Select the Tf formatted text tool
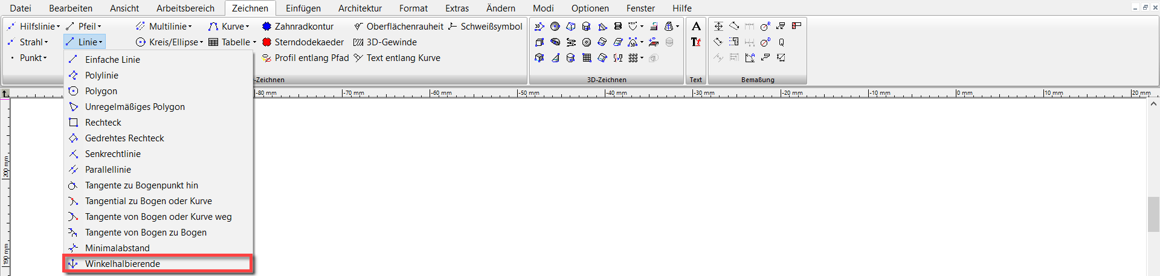The height and width of the screenshot is (276, 1160). [x=696, y=42]
